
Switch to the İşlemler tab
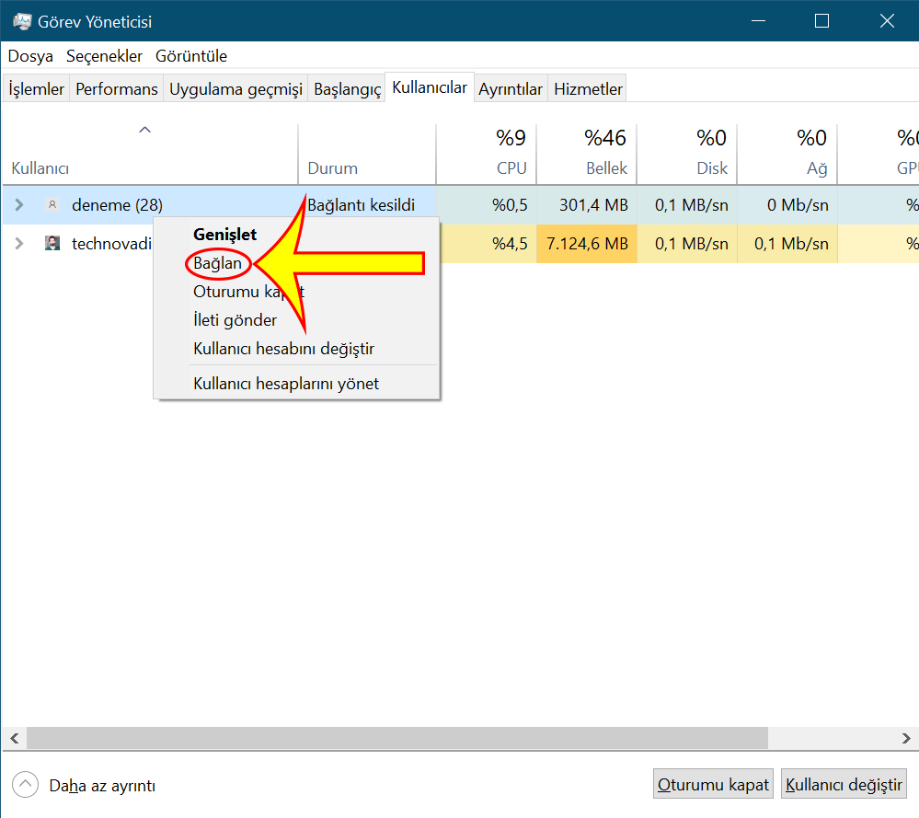[x=35, y=87]
